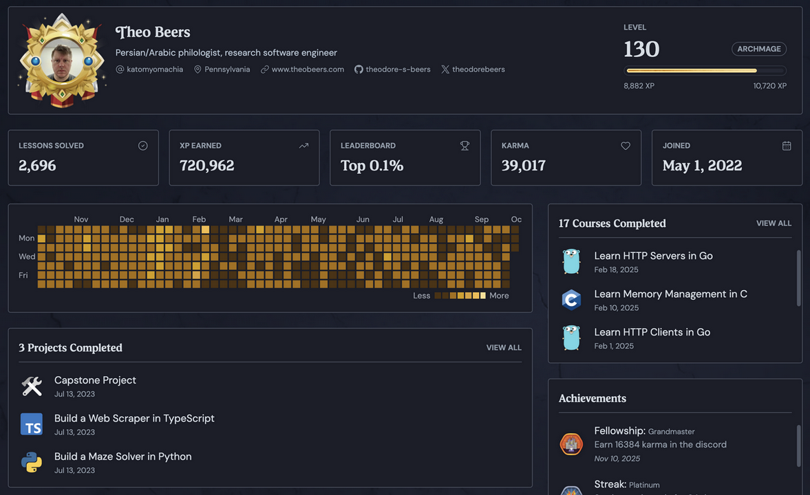The image size is (810, 495).
Task: Click the May 1, 2022 joined date
Action: 702,165
